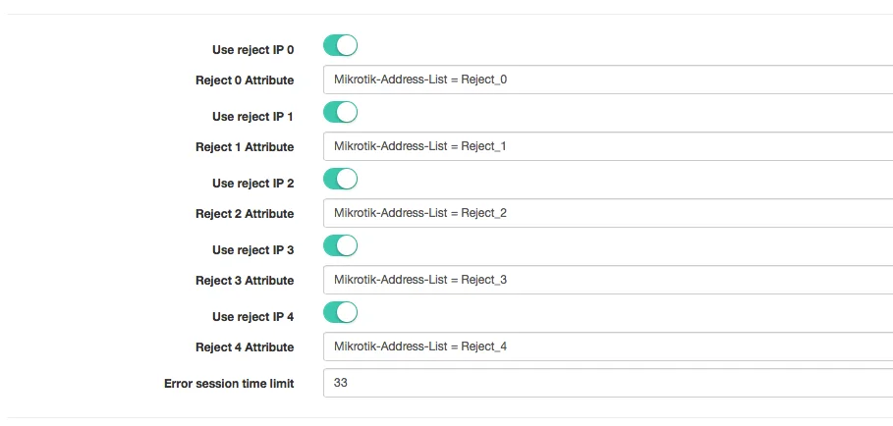Click the Reject_4 address list field

click(608, 346)
